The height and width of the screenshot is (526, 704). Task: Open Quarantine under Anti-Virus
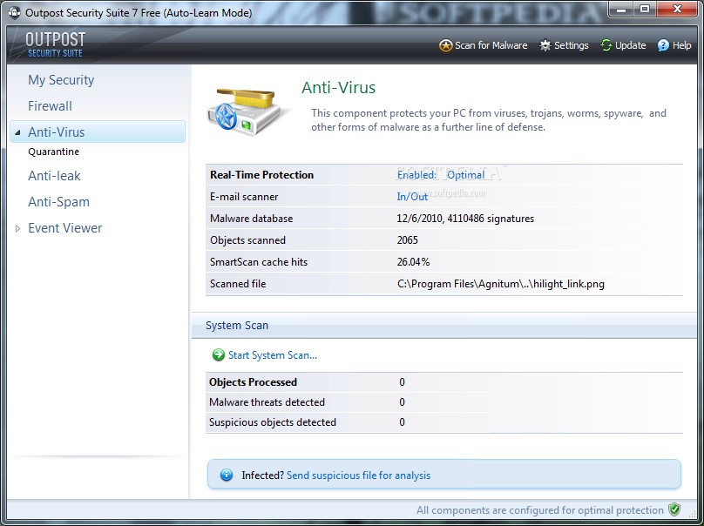53,152
